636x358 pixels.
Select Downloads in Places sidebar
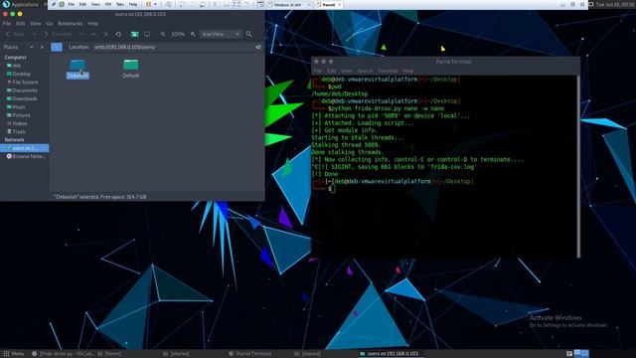click(22, 98)
